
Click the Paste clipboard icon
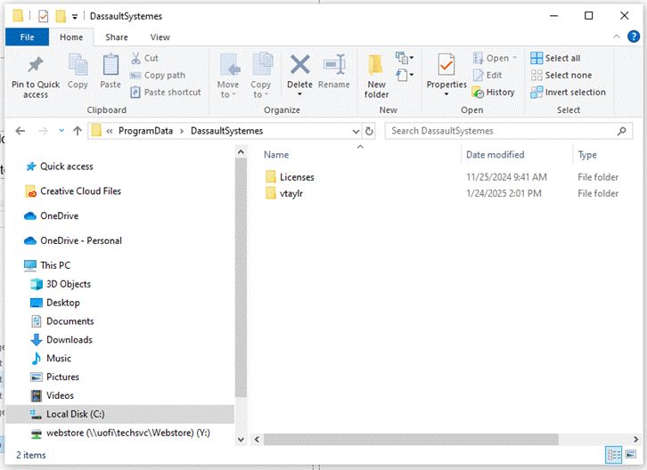coord(111,65)
